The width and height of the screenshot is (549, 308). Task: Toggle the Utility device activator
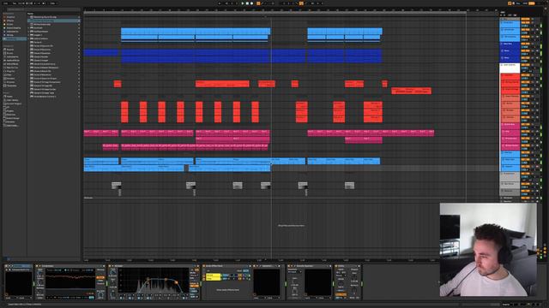click(336, 266)
